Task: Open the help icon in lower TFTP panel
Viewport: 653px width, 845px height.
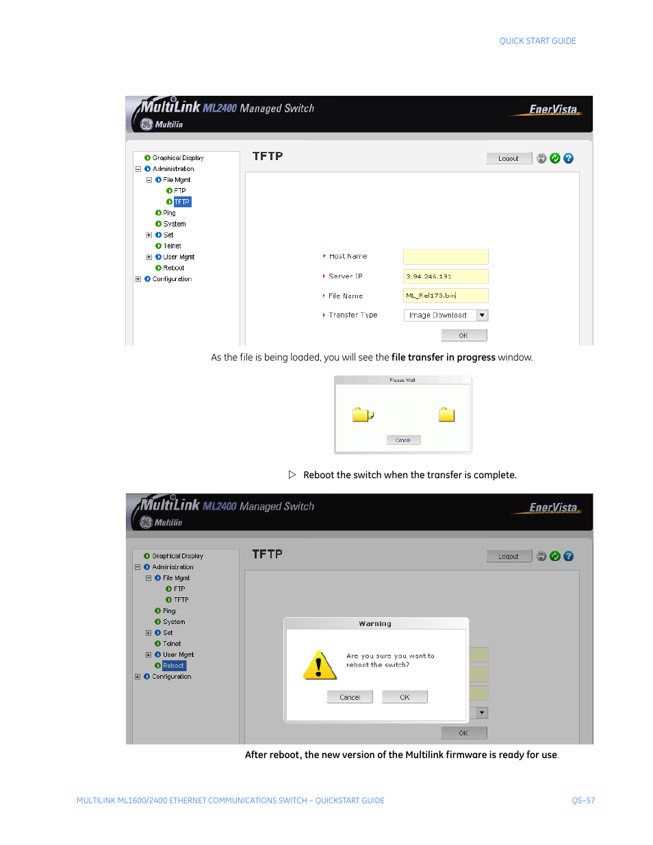Action: [568, 556]
